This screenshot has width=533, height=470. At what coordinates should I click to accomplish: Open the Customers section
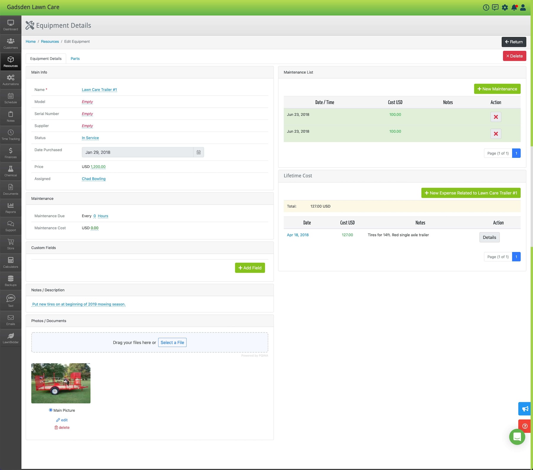coord(11,43)
